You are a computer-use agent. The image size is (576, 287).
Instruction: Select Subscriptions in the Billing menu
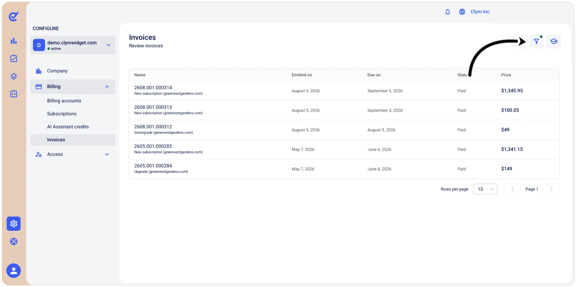62,114
